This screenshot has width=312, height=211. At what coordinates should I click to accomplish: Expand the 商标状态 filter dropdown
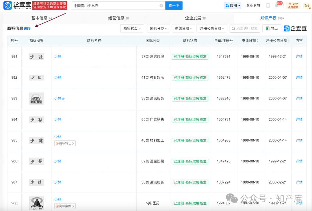point(132,28)
